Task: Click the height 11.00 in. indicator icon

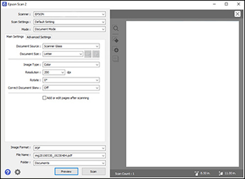Action: pyautogui.click(x=220, y=173)
